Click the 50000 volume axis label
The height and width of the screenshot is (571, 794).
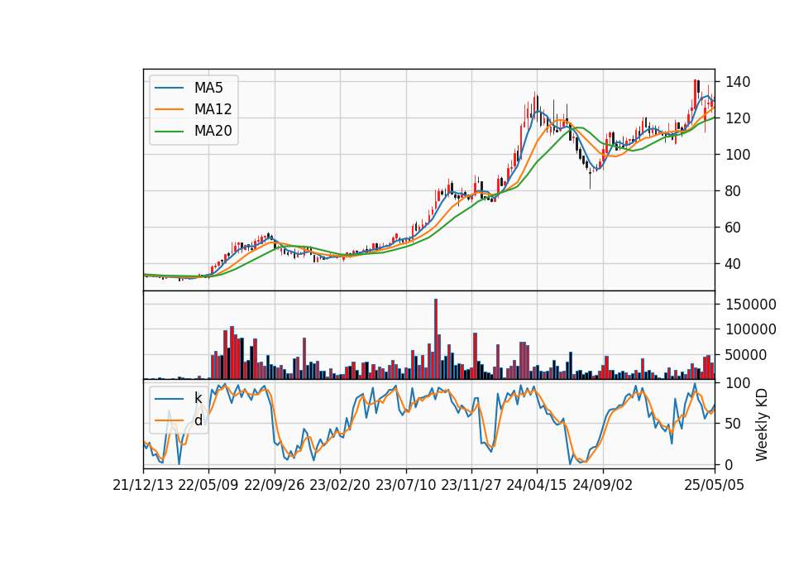coord(746,355)
